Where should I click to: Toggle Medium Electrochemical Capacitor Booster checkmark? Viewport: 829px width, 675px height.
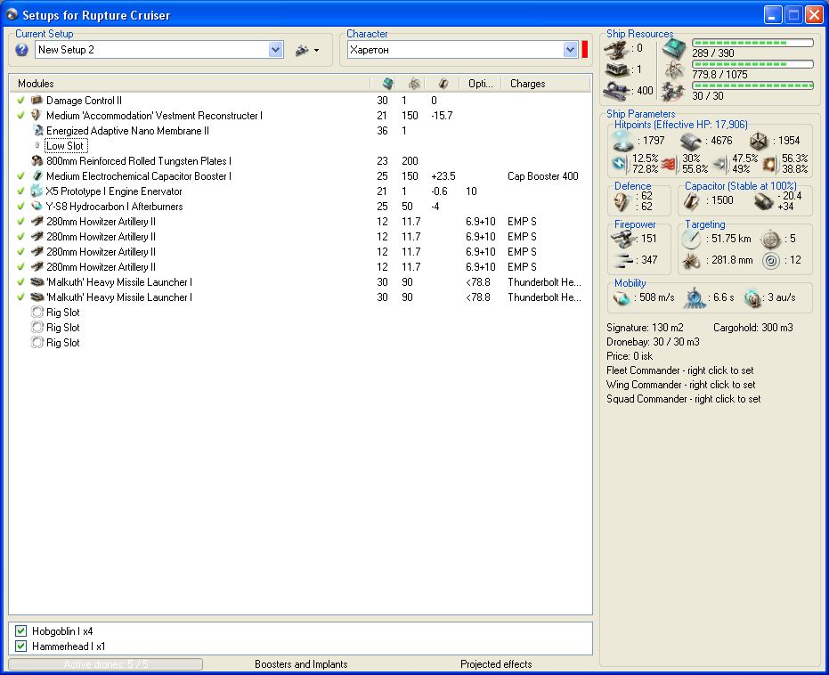(x=20, y=176)
